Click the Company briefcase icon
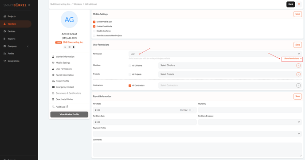305x160 pixels. pos(5,46)
